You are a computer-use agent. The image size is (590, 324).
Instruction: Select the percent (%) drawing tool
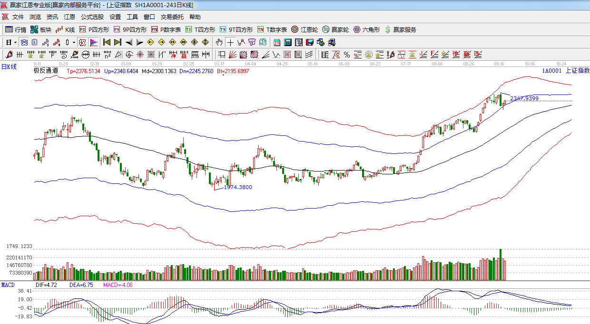click(347, 55)
